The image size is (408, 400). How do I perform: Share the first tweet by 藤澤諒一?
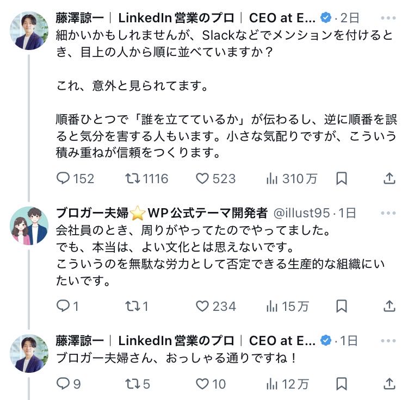pos(390,178)
